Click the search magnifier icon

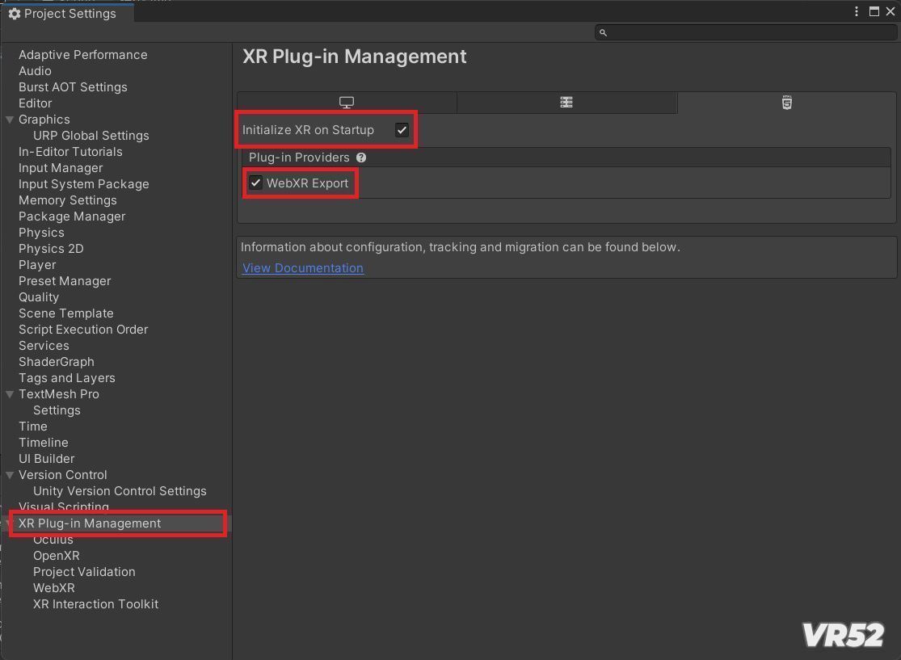click(x=603, y=33)
